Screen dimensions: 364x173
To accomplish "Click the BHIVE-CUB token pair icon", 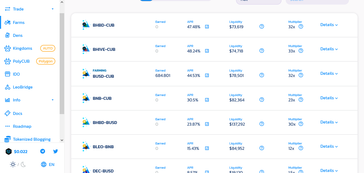I will [x=86, y=49].
